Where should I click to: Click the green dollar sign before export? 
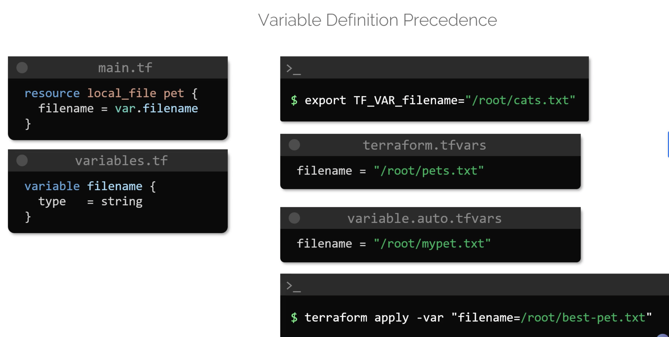pyautogui.click(x=294, y=101)
